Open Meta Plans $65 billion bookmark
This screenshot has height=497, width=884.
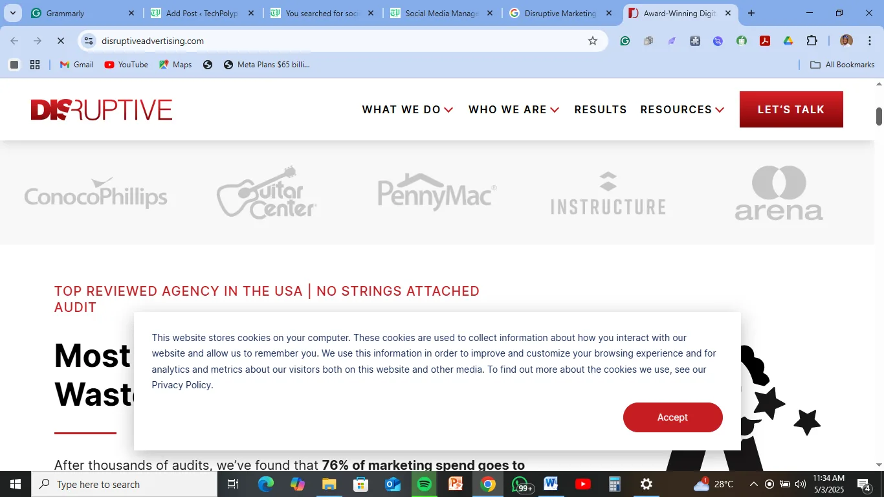[x=267, y=65]
